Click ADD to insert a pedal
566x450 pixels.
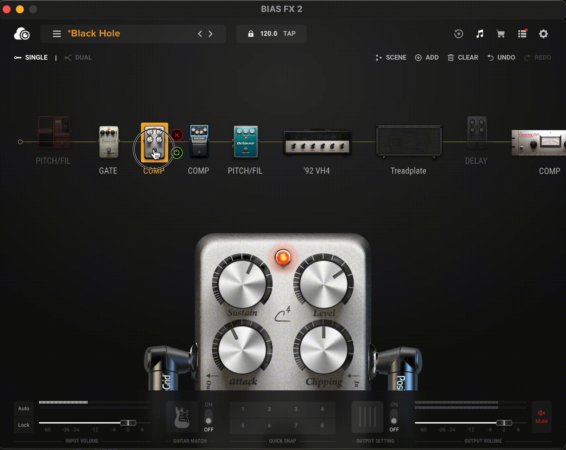pos(427,58)
